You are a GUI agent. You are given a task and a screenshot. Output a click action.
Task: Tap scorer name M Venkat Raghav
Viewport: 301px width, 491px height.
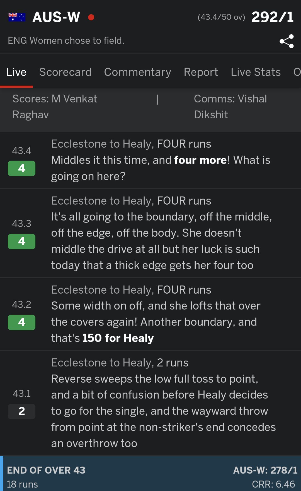coord(55,107)
